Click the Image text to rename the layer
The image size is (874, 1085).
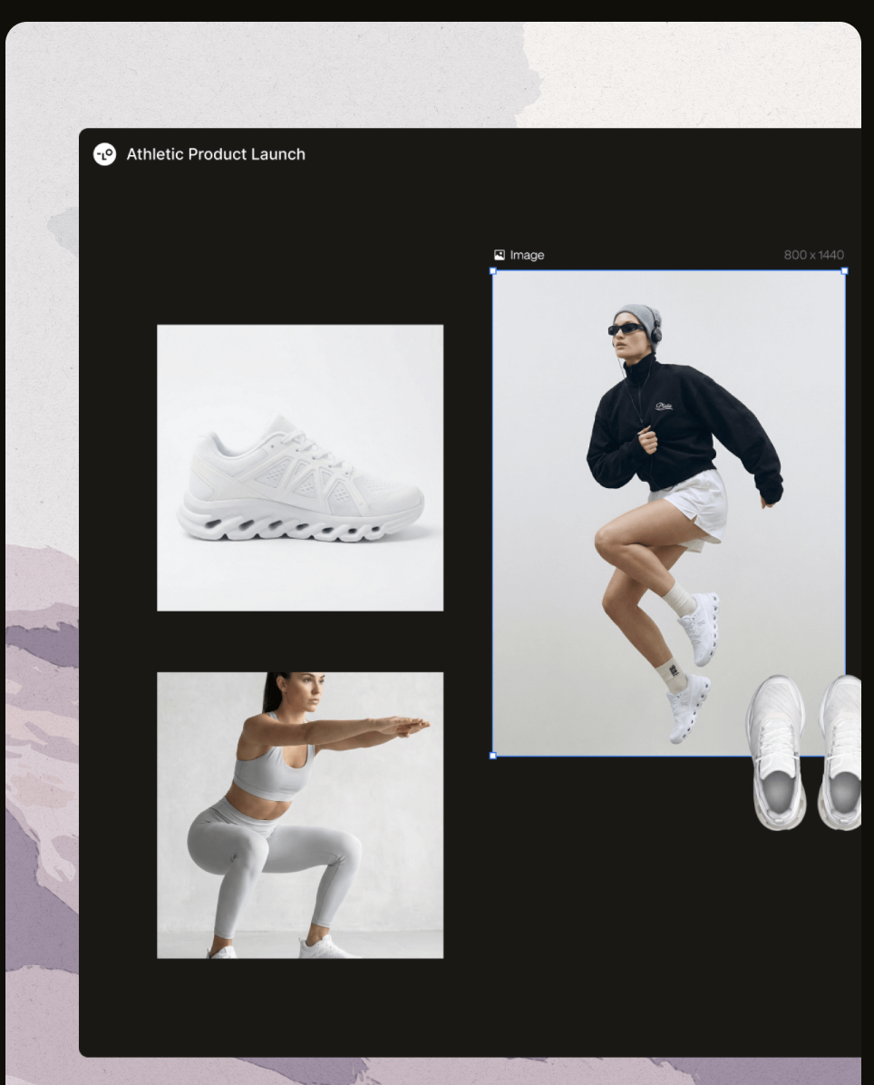point(527,255)
